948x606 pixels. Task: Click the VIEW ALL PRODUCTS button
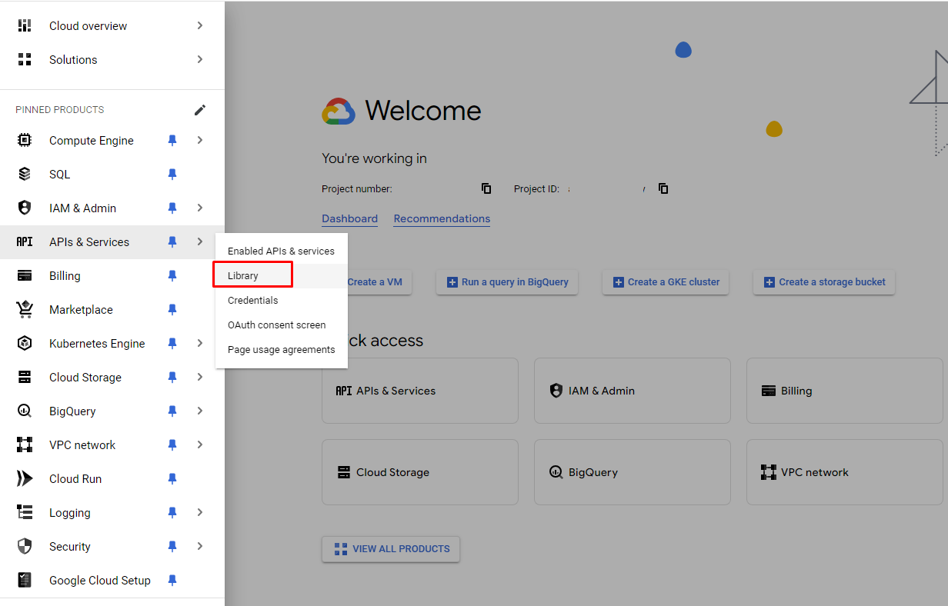click(391, 549)
